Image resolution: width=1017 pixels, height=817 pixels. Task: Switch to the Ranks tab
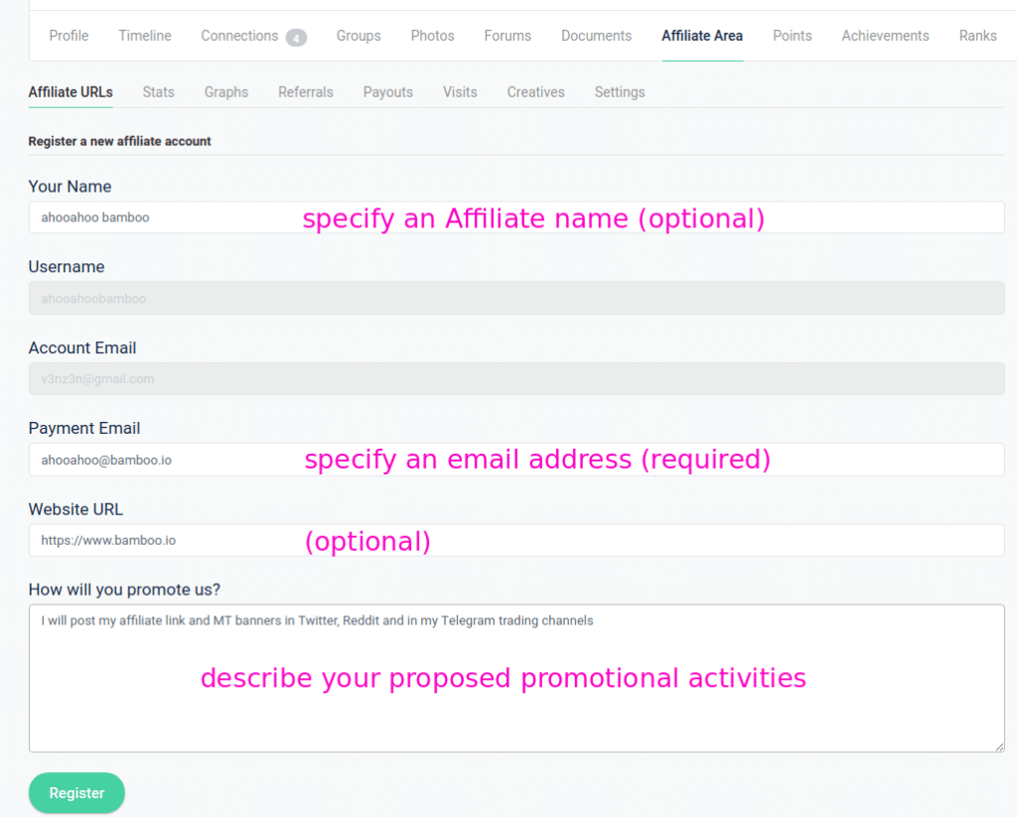click(977, 36)
